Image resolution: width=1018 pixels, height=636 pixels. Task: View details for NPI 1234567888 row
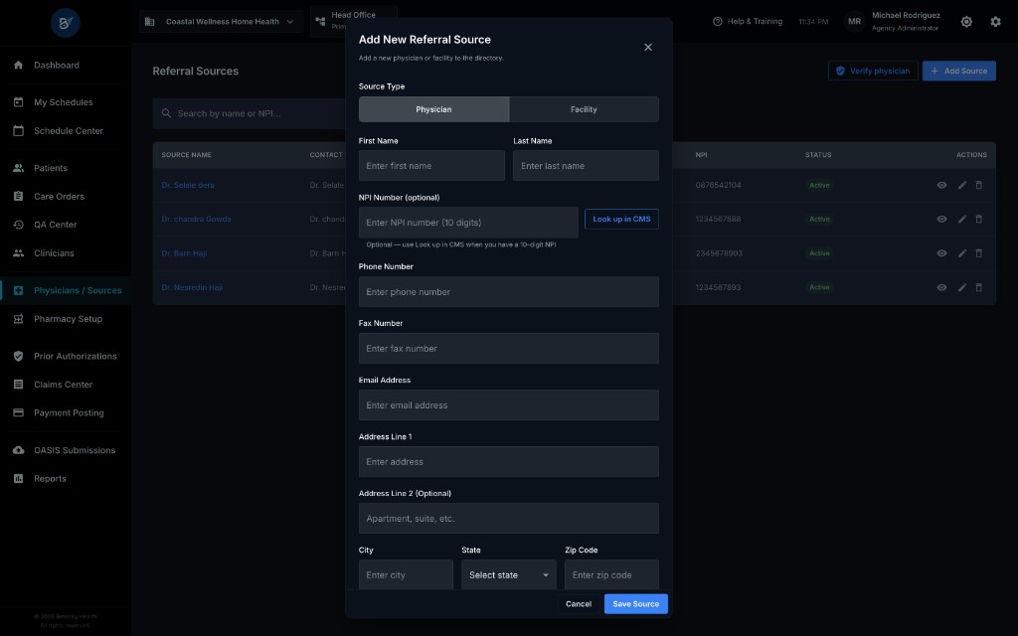(941, 220)
